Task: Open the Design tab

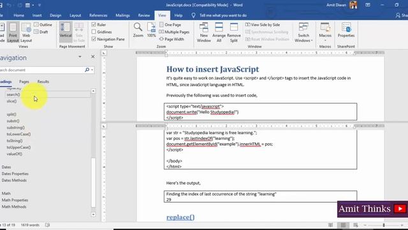Action: (55, 15)
